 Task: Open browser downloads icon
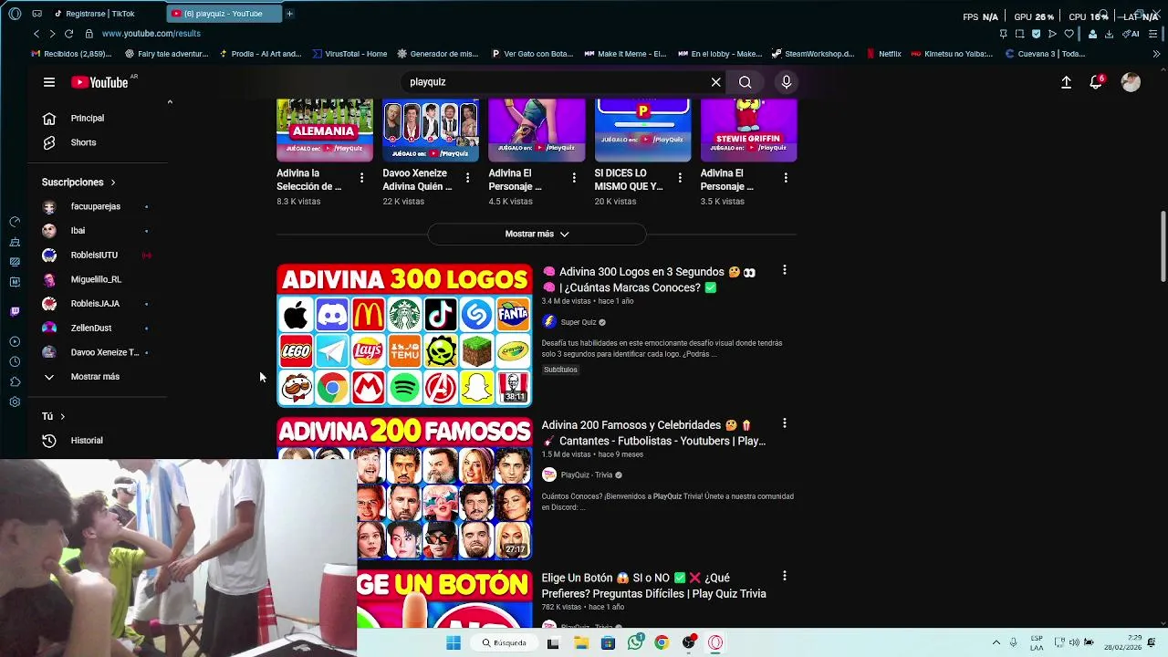(x=1109, y=34)
